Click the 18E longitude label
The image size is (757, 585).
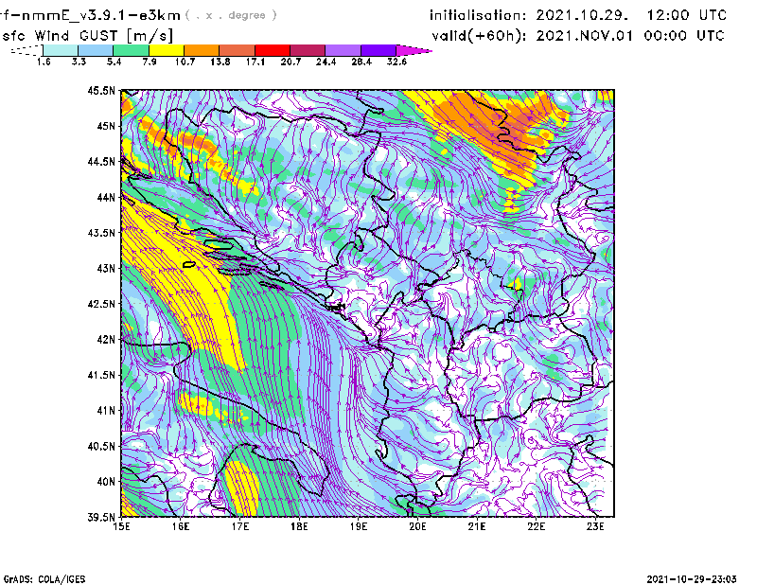(299, 526)
